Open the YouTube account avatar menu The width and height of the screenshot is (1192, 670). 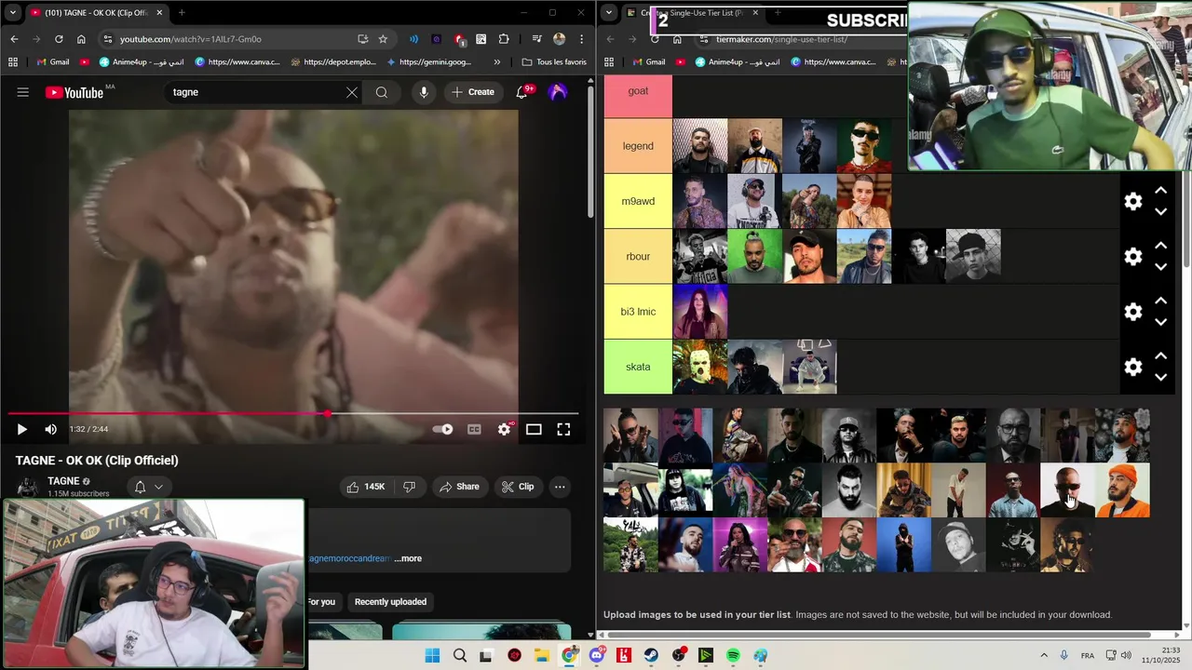coord(558,92)
